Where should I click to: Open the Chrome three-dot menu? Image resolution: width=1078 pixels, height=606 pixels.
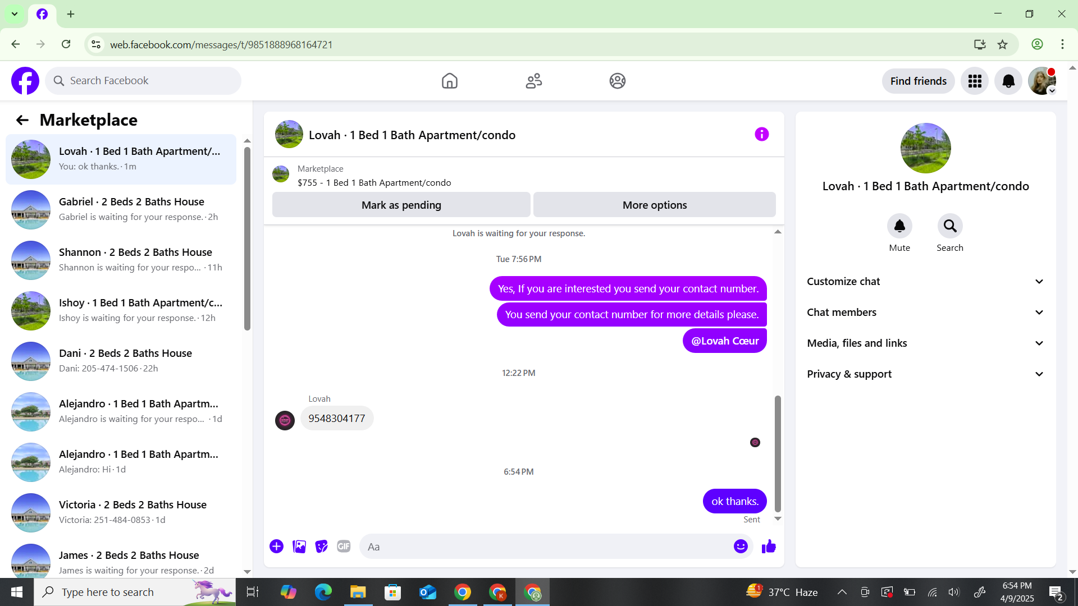[x=1062, y=44]
